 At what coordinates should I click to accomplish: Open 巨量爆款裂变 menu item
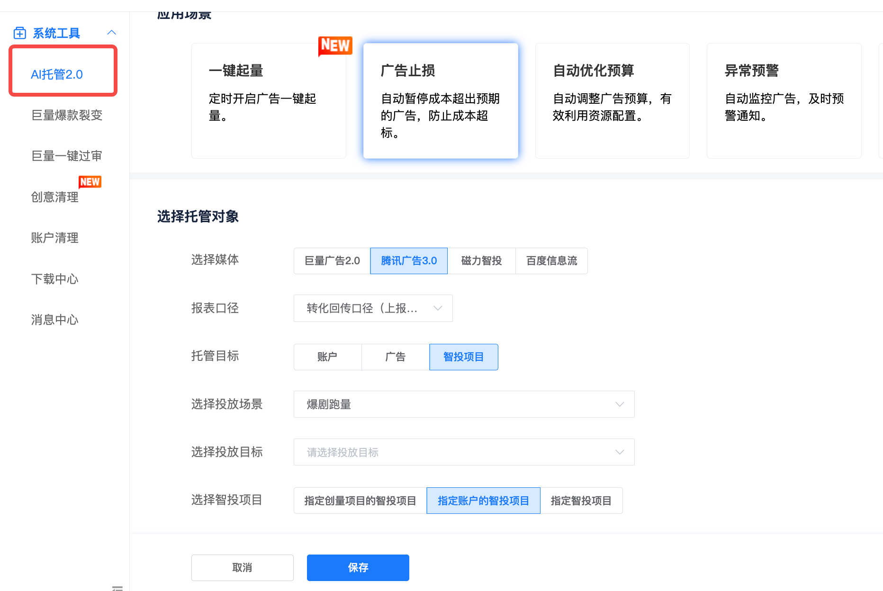pyautogui.click(x=67, y=115)
